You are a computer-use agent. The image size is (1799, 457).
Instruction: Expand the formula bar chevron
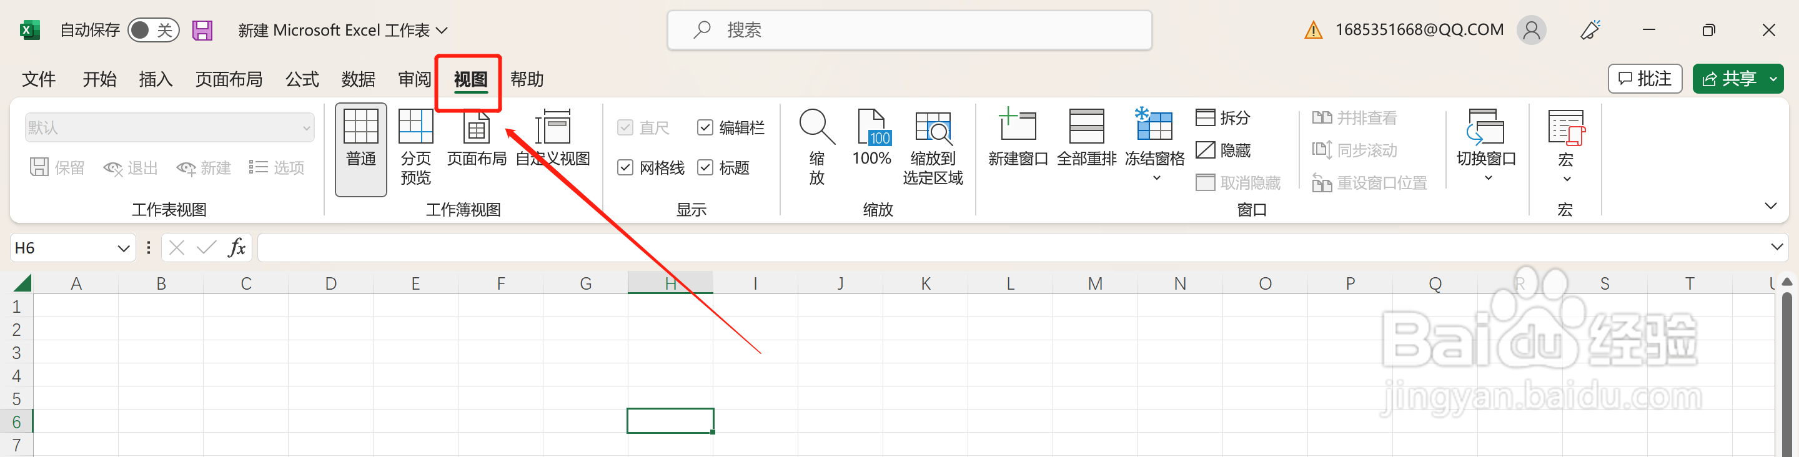1777,248
